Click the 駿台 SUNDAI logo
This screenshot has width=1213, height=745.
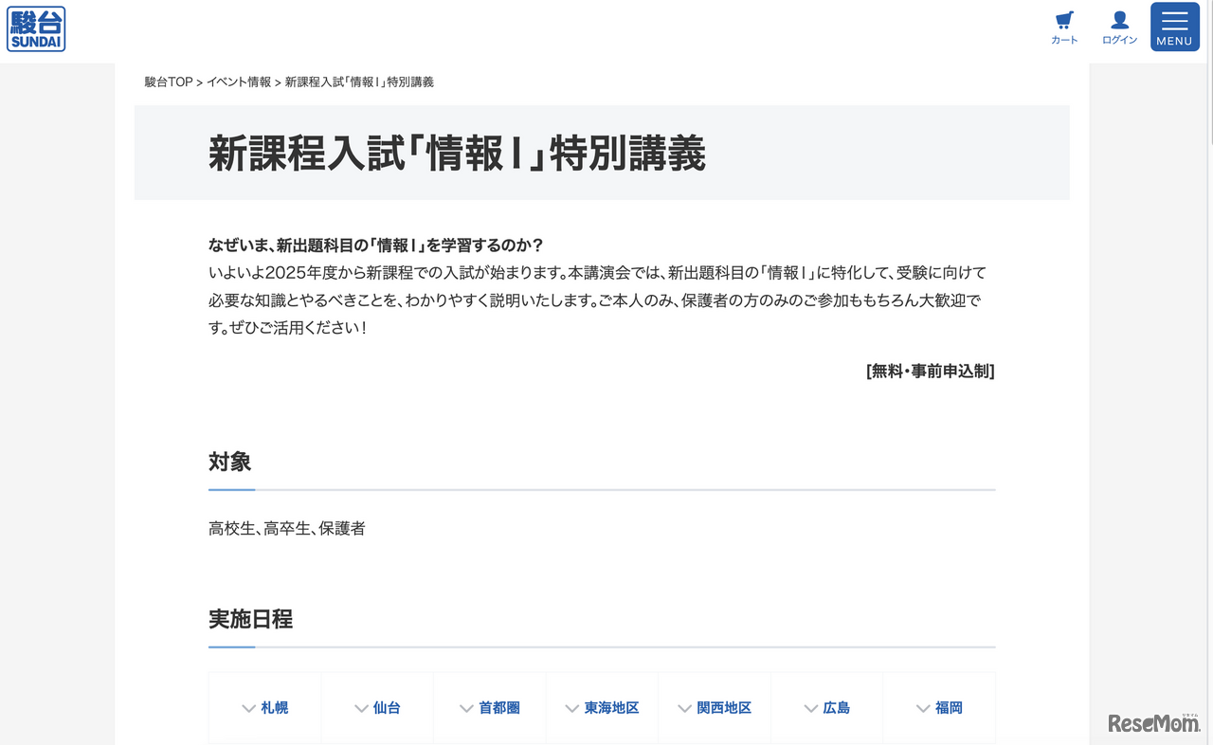pos(36,28)
